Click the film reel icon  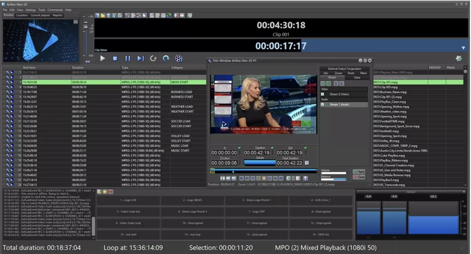click(178, 58)
